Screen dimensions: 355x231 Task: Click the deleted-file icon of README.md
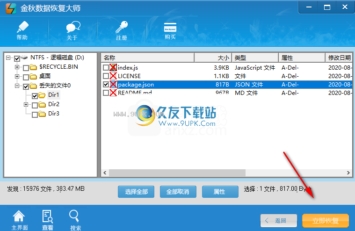(x=113, y=93)
